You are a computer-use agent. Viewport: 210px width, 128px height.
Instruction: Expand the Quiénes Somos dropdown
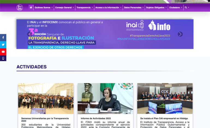(44, 8)
